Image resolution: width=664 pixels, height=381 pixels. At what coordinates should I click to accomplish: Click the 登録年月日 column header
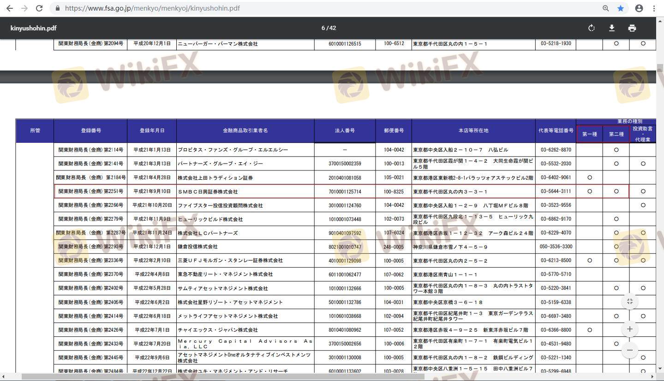click(152, 131)
